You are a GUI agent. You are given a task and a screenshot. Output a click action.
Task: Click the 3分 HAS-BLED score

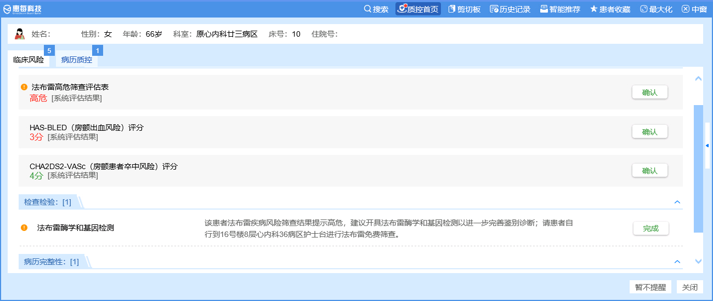click(36, 137)
